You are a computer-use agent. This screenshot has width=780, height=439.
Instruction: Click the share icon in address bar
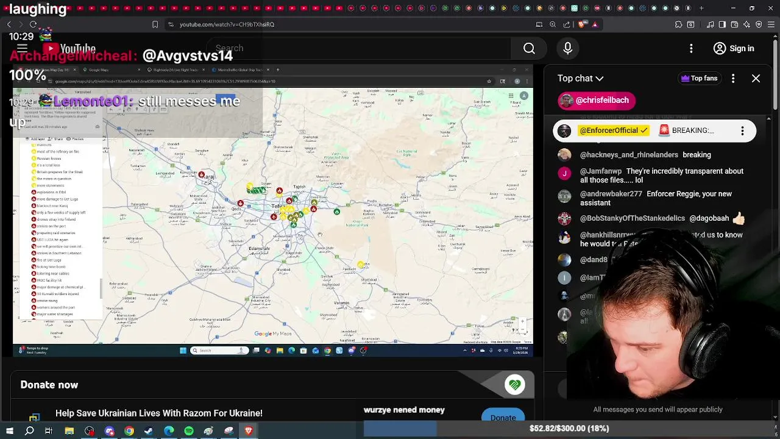[x=567, y=24]
